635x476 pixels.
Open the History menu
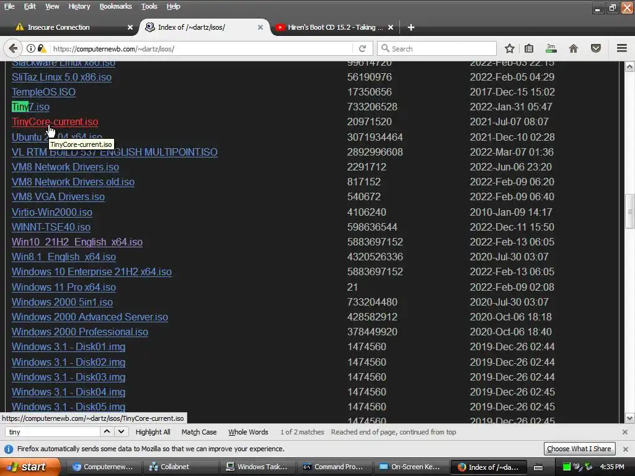(x=79, y=6)
